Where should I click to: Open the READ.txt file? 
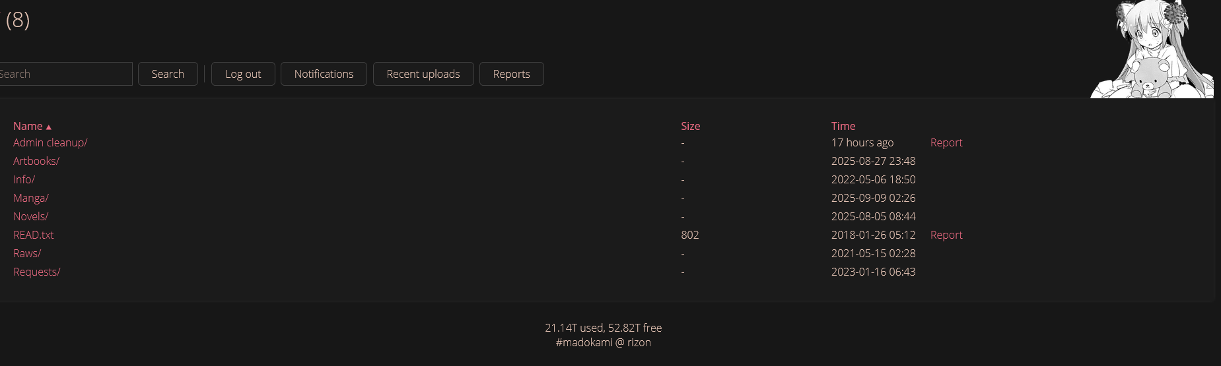34,235
